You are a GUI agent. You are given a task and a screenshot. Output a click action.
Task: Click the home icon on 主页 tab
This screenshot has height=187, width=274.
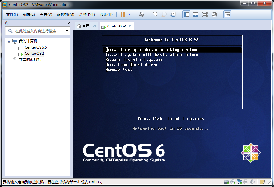[x=79, y=26]
